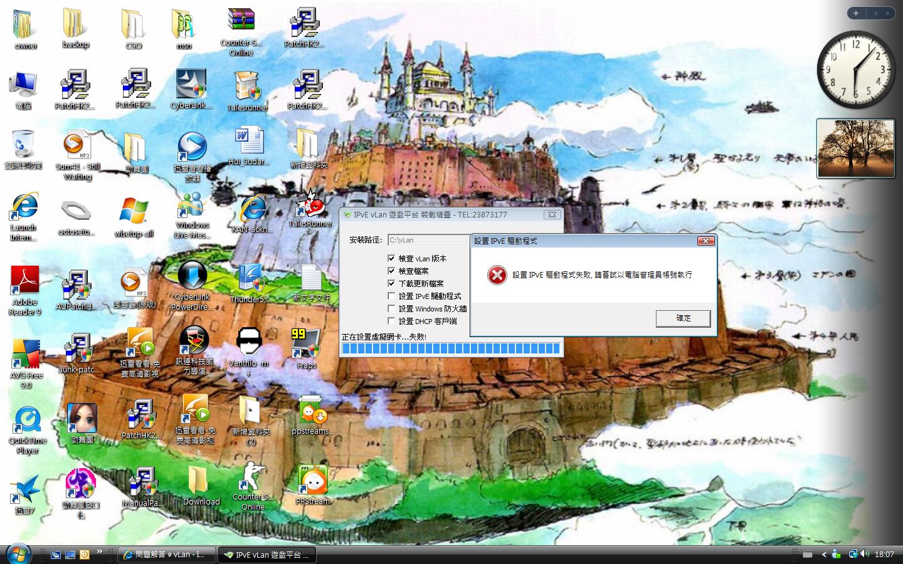Select the 電腦 (Computer) desktop icon
The image size is (903, 564).
(x=24, y=90)
